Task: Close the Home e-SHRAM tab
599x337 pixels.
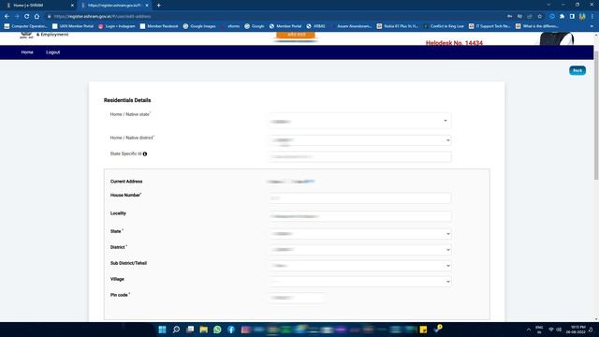Action: pos(72,6)
